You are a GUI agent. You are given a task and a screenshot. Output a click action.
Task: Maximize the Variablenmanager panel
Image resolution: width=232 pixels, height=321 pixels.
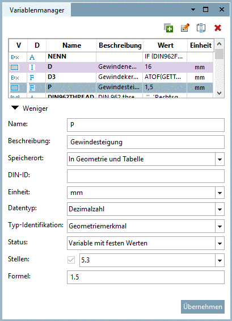click(x=206, y=10)
